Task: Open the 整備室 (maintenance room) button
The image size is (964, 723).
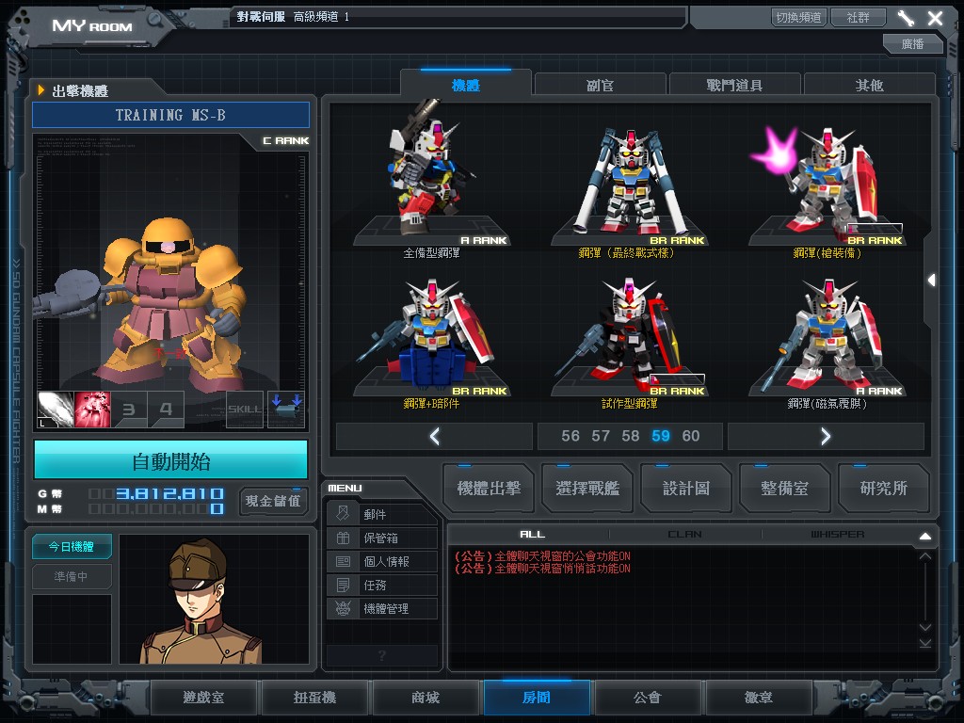Action: tap(784, 489)
